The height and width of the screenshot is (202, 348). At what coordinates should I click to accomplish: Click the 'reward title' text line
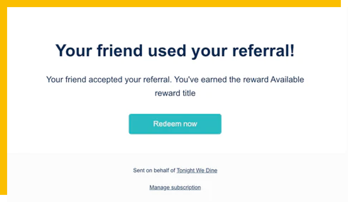[175, 94]
